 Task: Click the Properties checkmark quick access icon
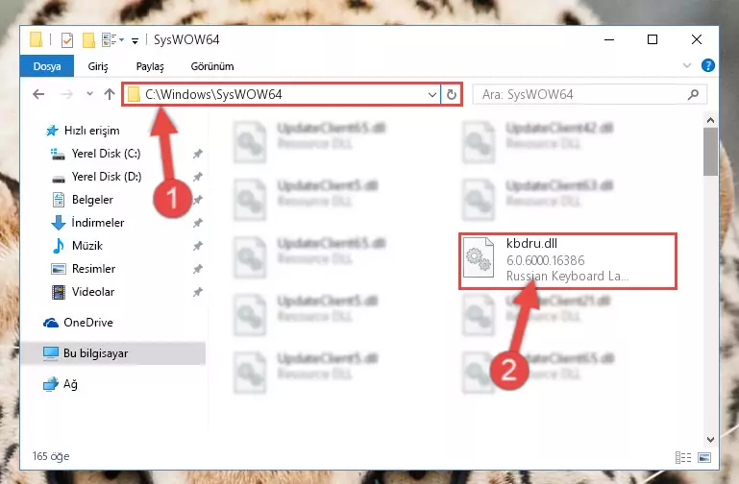(67, 40)
